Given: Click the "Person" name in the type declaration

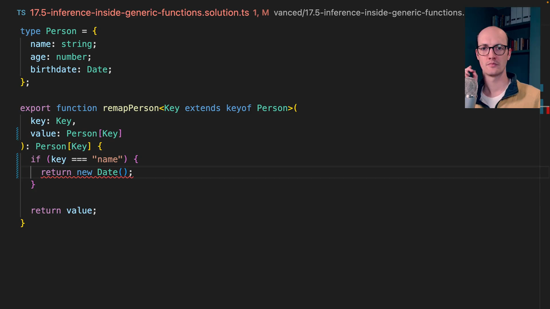Looking at the screenshot, I should pyautogui.click(x=61, y=31).
